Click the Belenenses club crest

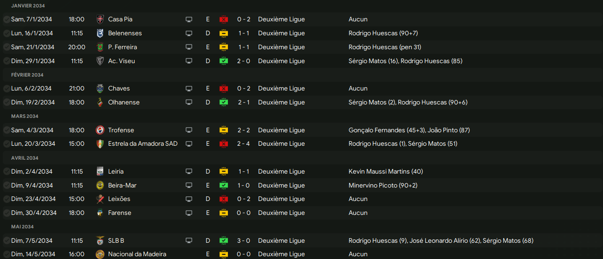100,33
